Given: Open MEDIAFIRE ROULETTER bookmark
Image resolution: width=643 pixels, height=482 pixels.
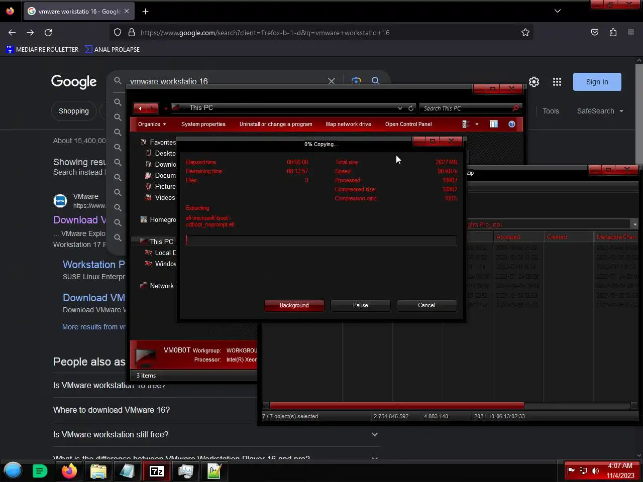Looking at the screenshot, I should 43,49.
